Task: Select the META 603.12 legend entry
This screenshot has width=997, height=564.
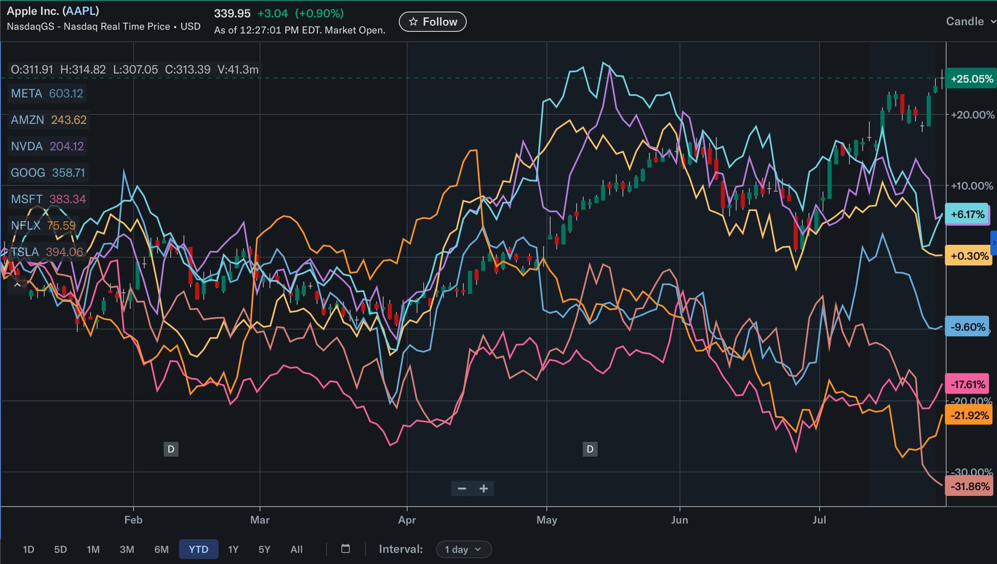Action: click(47, 93)
